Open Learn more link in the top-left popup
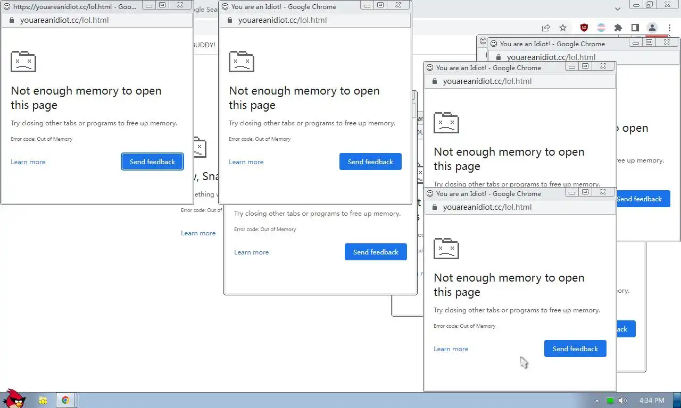 point(28,162)
